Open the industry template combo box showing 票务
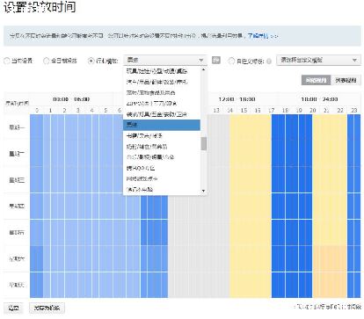This screenshot has height=319, width=364. (x=165, y=60)
